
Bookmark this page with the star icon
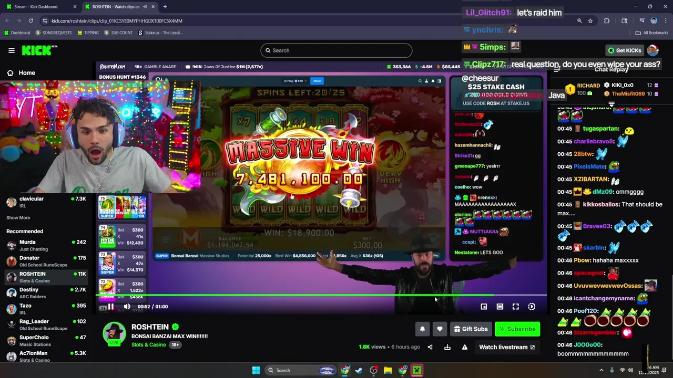point(590,20)
